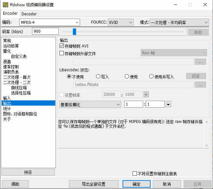Select the highlighted 输出 list item

point(28,103)
